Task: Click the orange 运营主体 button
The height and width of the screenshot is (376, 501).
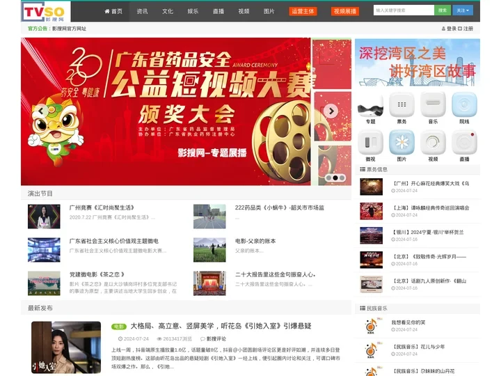Action: 303,11
